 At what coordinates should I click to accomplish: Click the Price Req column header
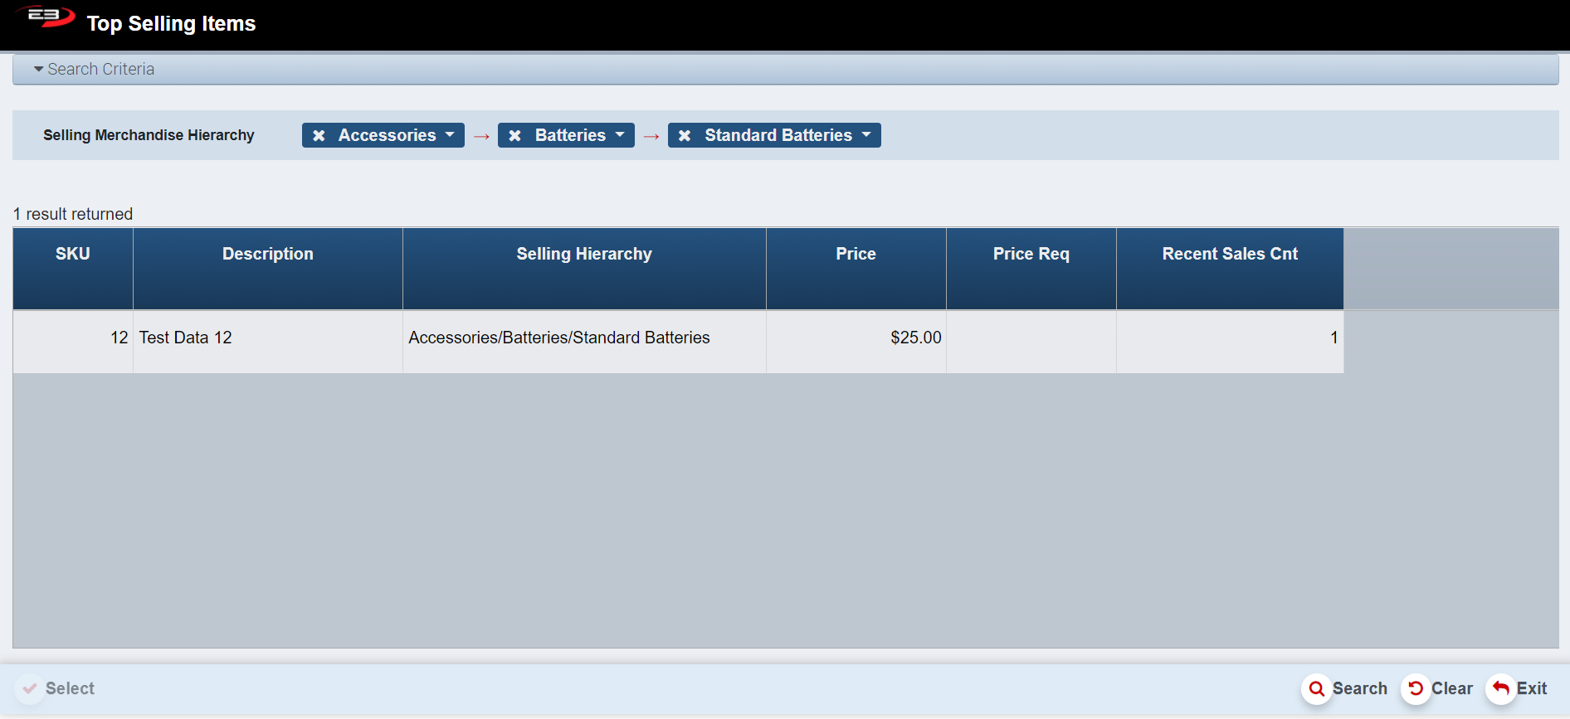pyautogui.click(x=1031, y=254)
